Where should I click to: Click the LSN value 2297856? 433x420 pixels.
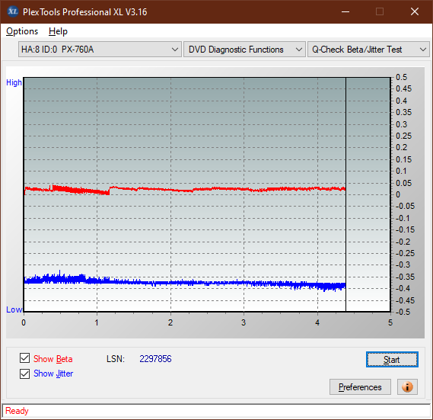tap(155, 359)
